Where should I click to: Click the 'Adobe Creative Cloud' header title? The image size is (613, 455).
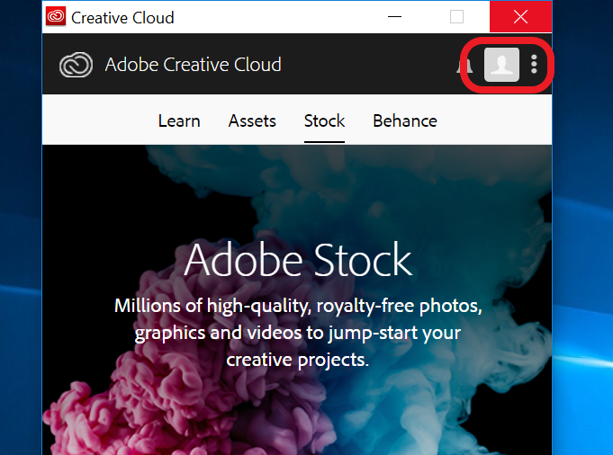194,65
